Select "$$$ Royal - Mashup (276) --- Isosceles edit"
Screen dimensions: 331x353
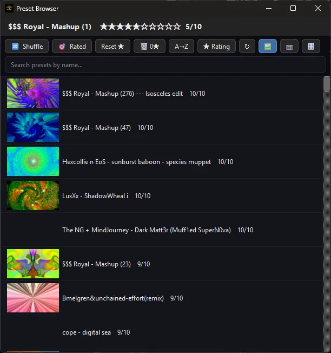coord(123,94)
